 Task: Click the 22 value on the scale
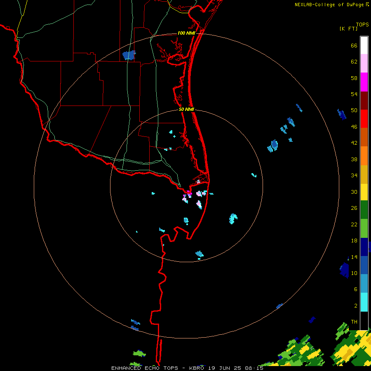click(354, 224)
